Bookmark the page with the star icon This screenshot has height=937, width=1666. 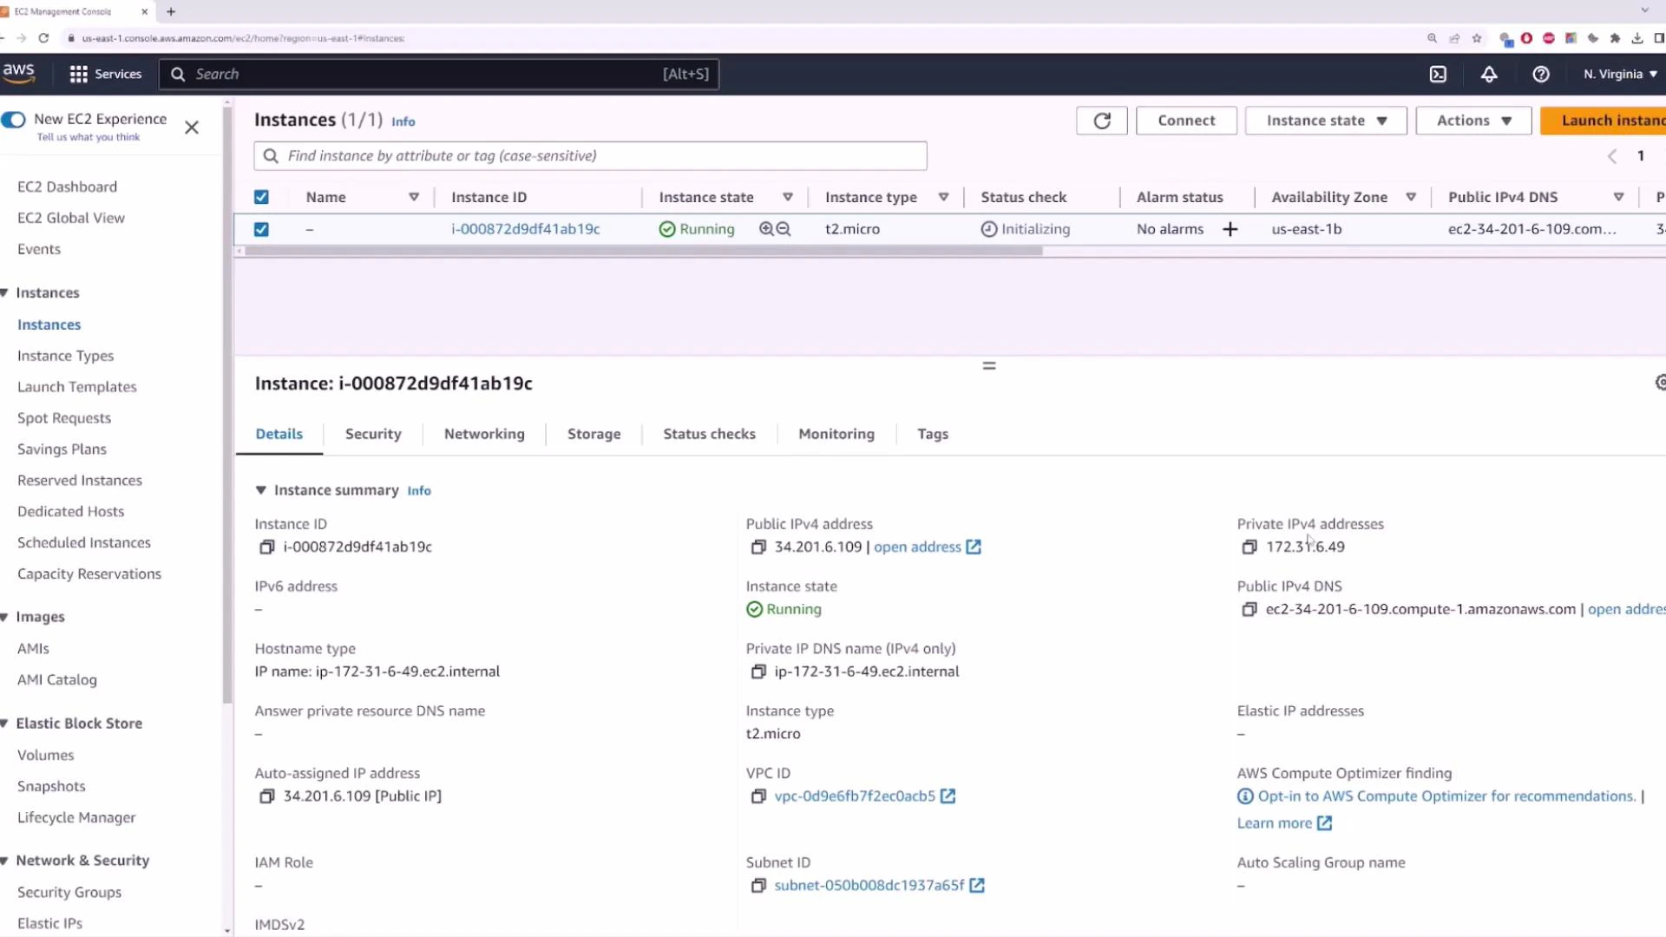1477,38
